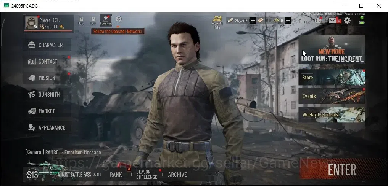Click the mail unread count badge 4

[x=339, y=21]
